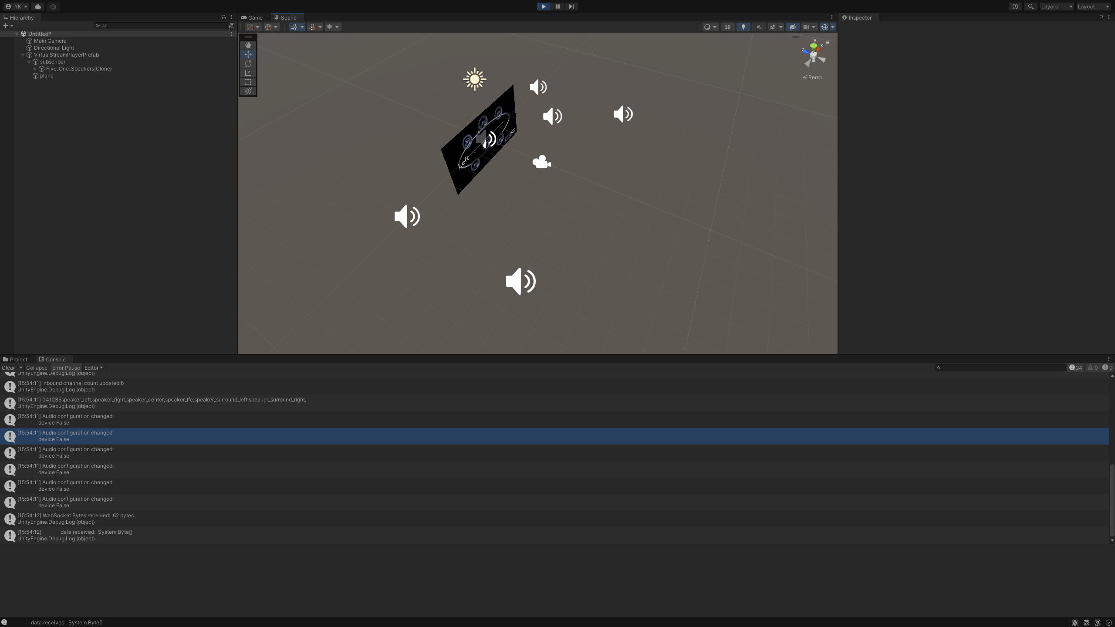Click the console Clear button
1115x627 pixels.
[x=8, y=368]
